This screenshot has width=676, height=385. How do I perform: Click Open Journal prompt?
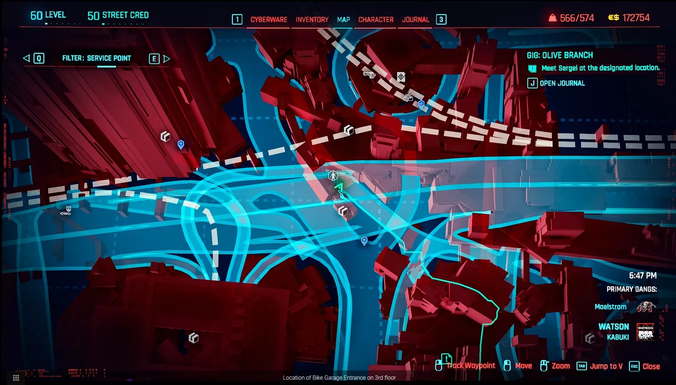(x=562, y=83)
